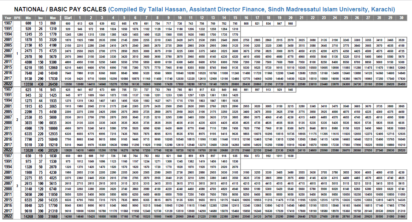The width and height of the screenshot is (412, 222).
Task: Select the merged BPS cell showing 3
Action: point(17,186)
